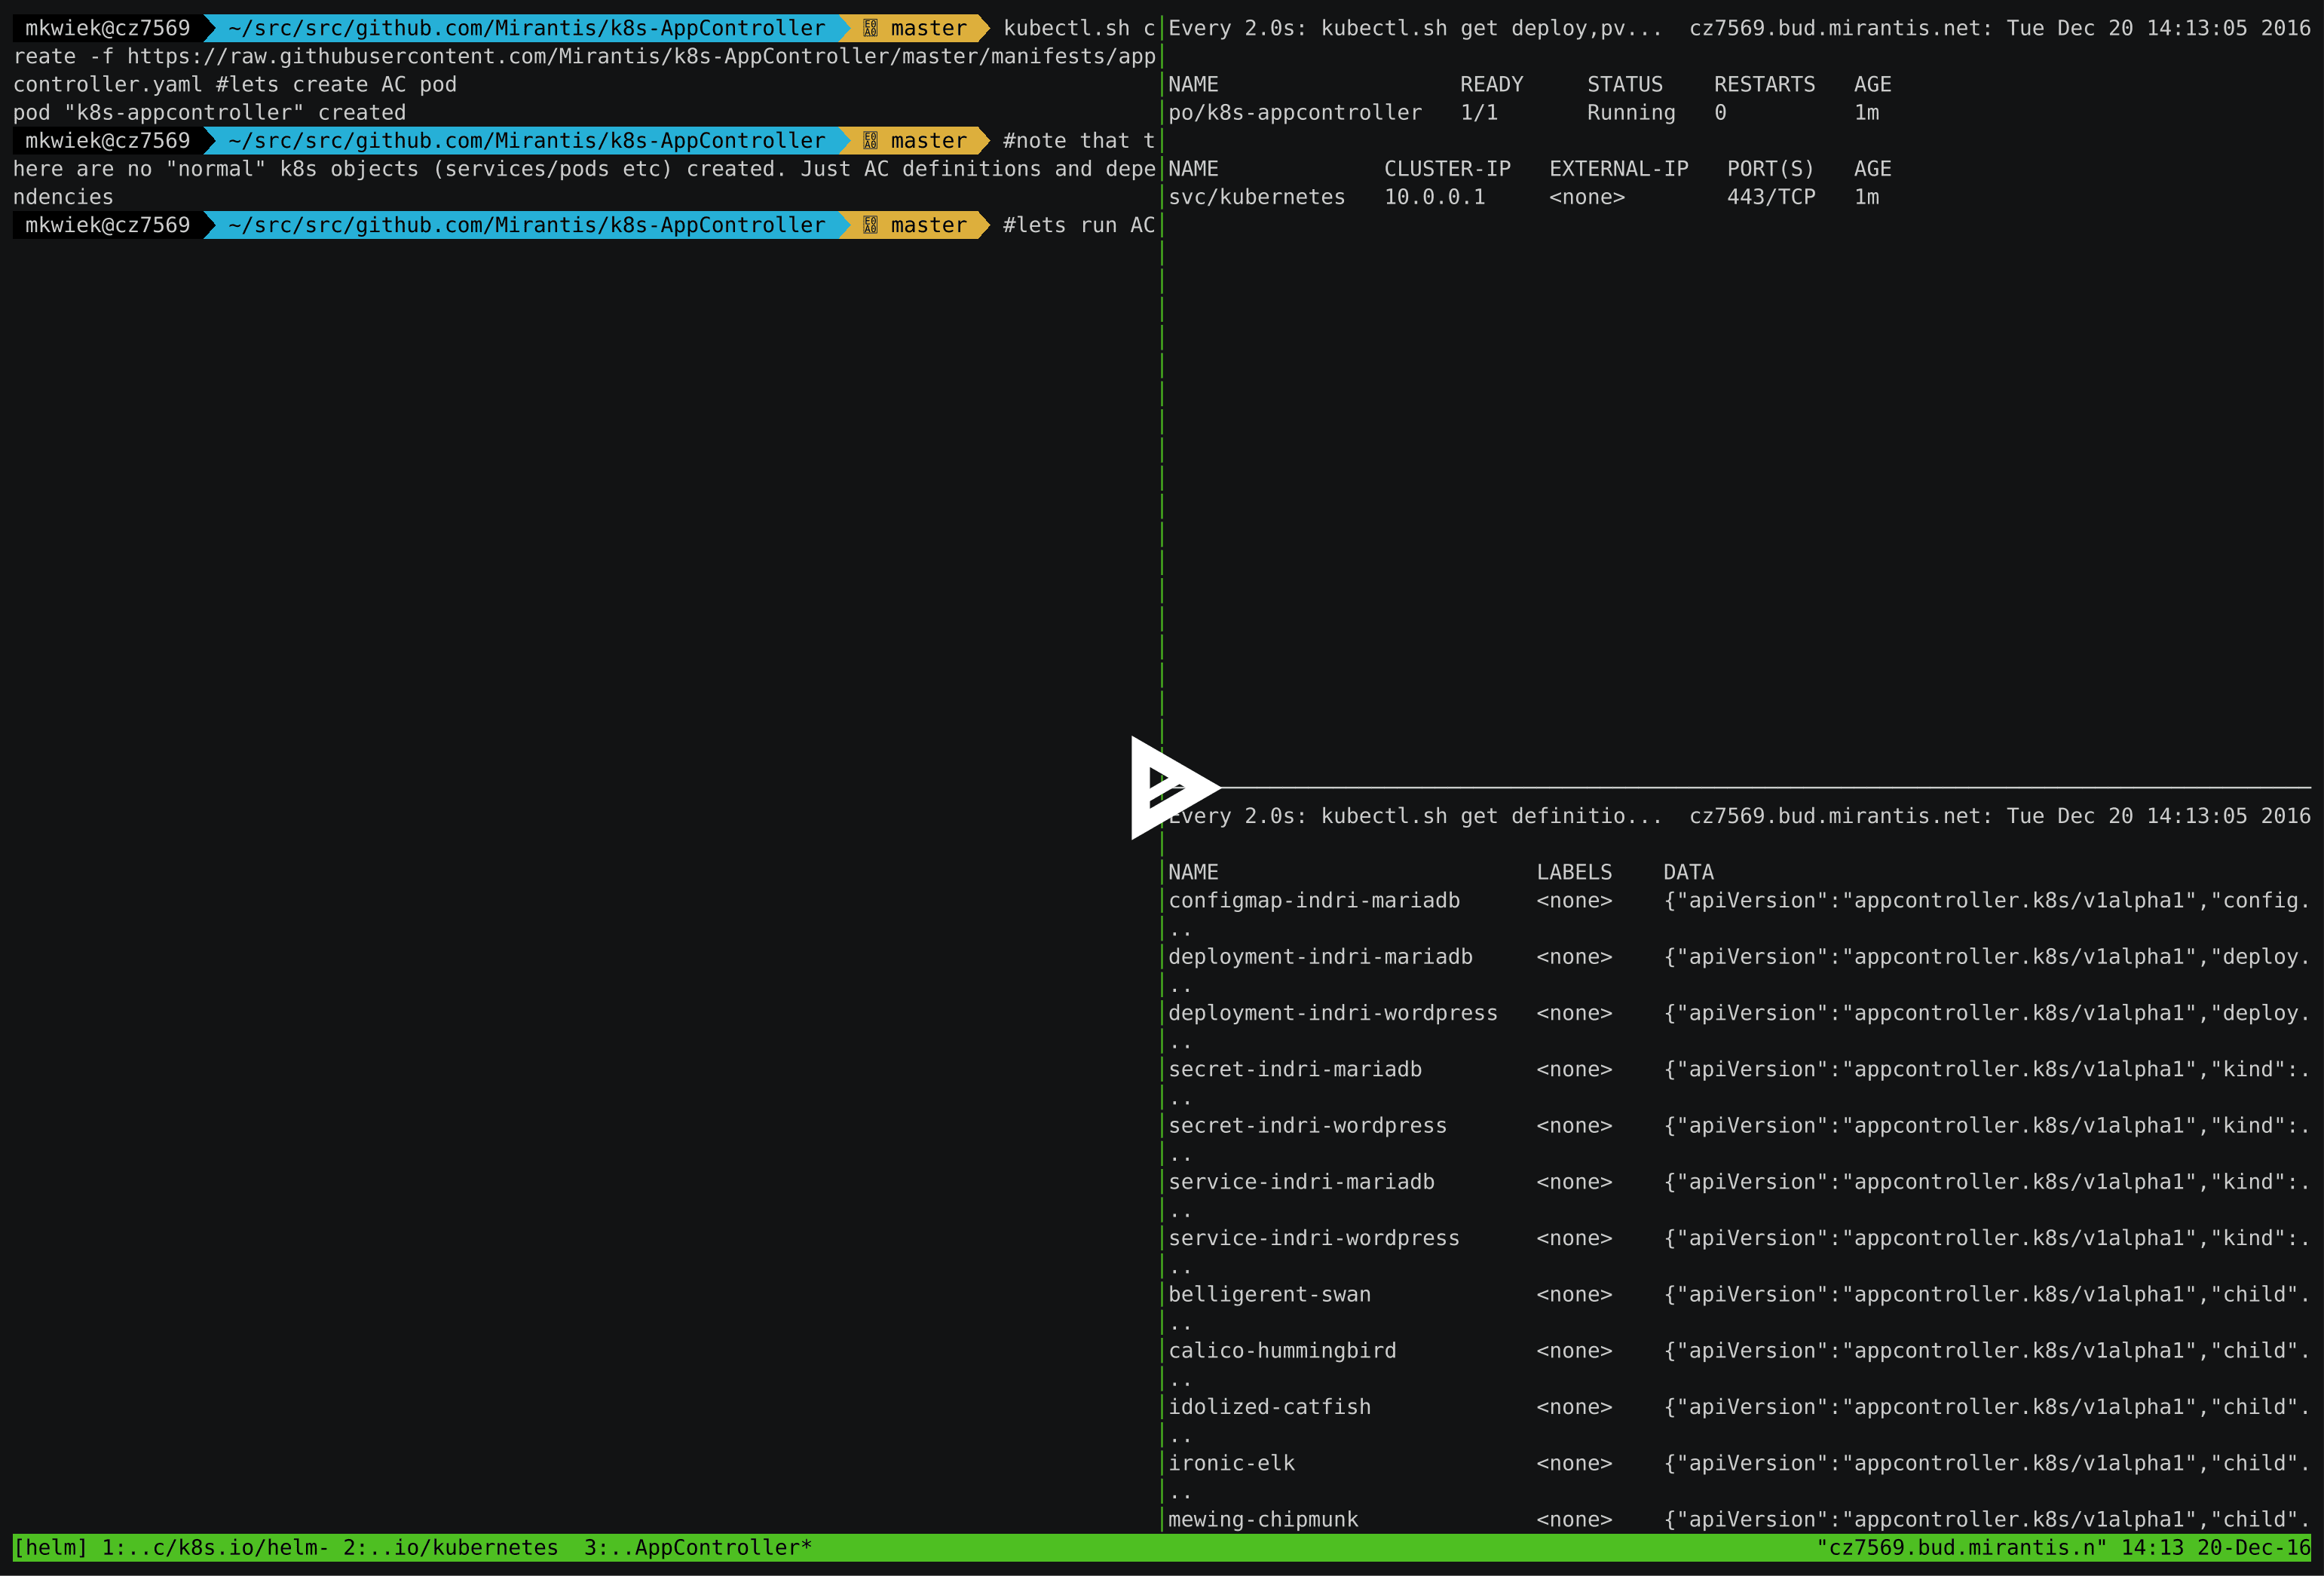Click mkwiek@cz7569 on the 'kubectl.sh c' prompt line
The image size is (2324, 1576).
(107, 28)
